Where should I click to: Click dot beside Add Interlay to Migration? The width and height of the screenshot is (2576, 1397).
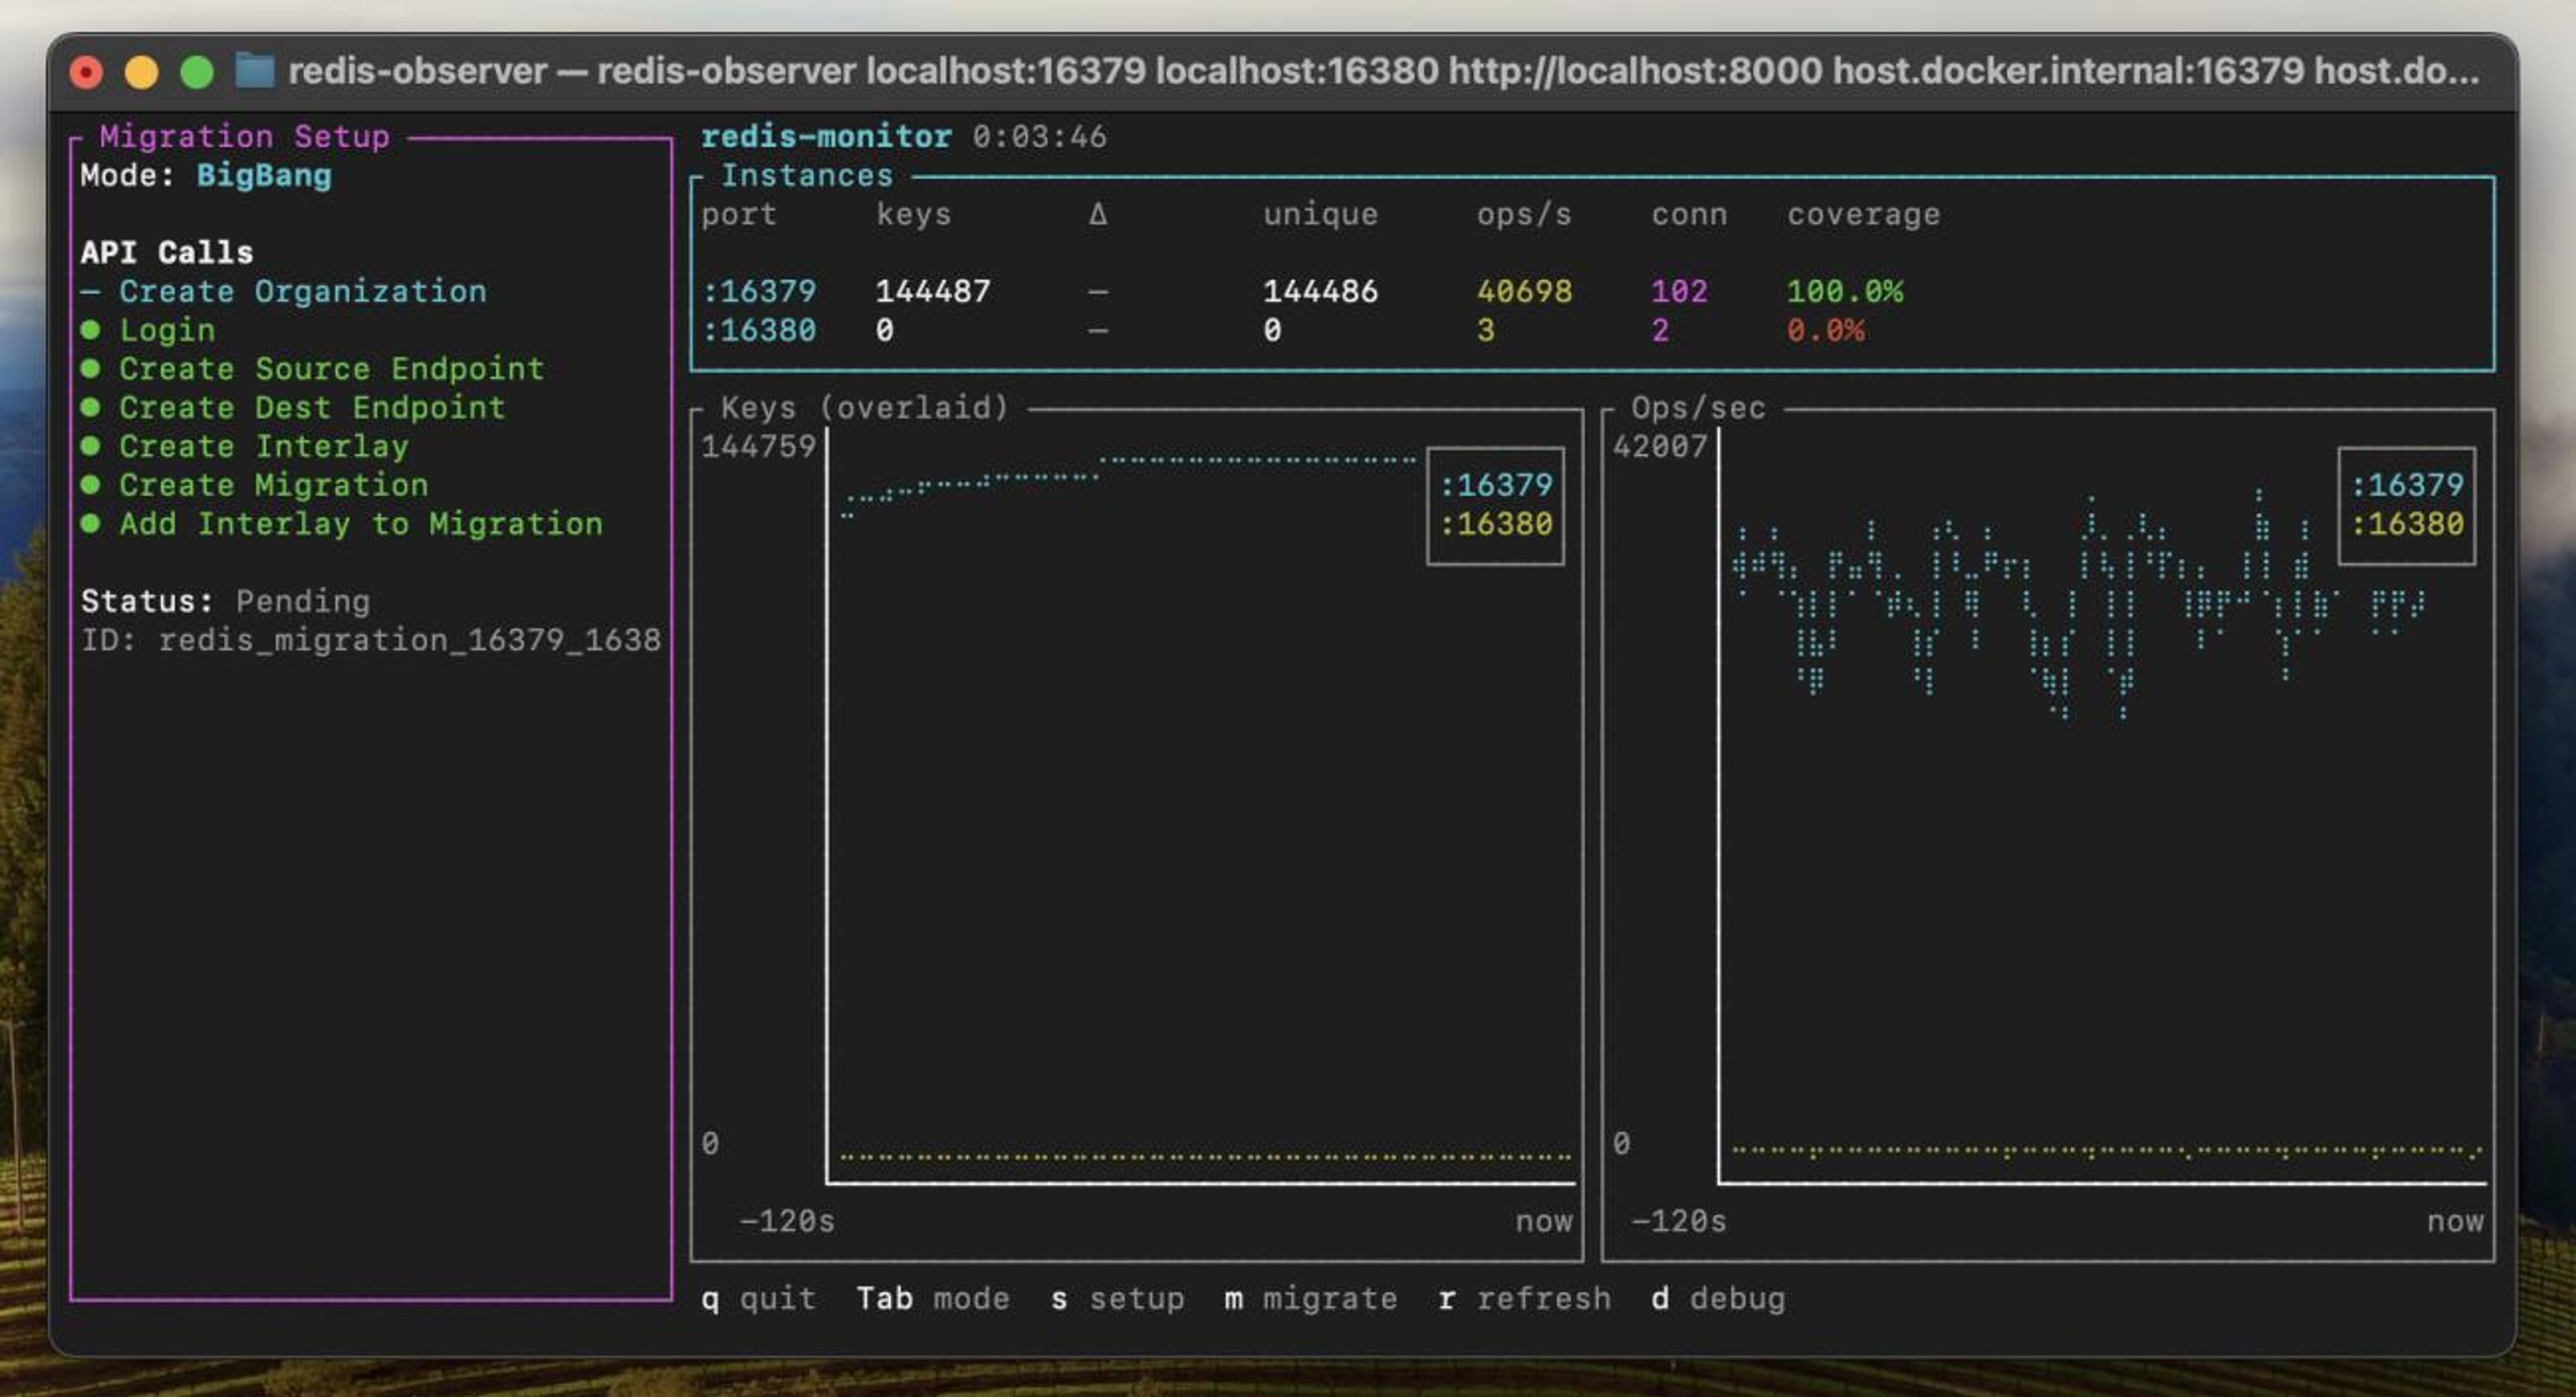click(90, 524)
